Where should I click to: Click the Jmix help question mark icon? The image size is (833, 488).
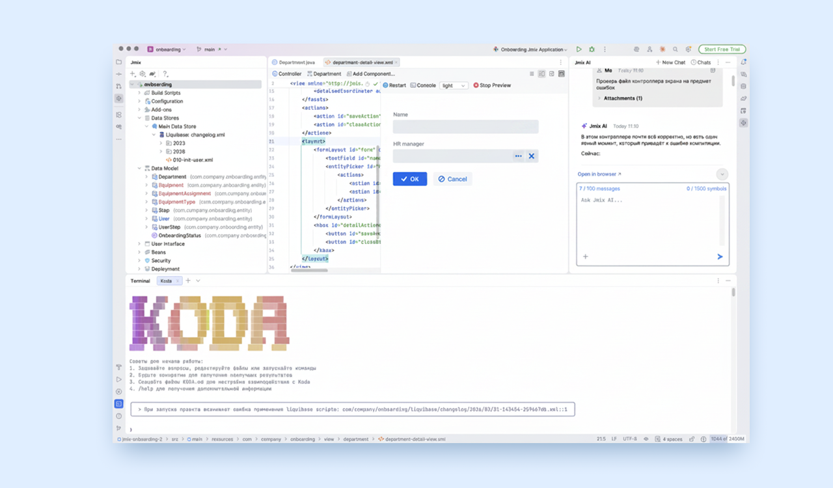165,74
